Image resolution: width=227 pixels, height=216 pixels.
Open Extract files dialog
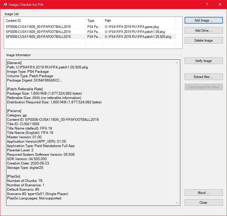point(203,77)
